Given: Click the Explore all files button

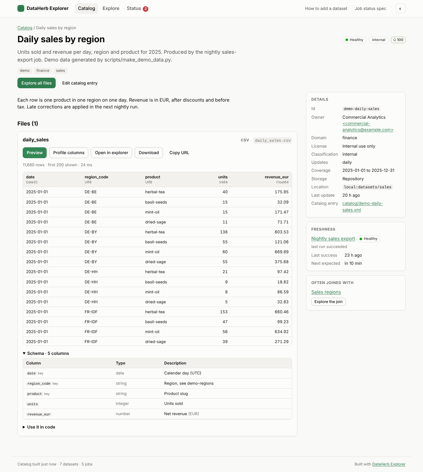Looking at the screenshot, I should pyautogui.click(x=36, y=83).
